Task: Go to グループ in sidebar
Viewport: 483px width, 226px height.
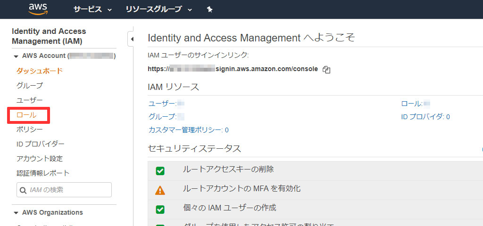Action: coord(30,86)
